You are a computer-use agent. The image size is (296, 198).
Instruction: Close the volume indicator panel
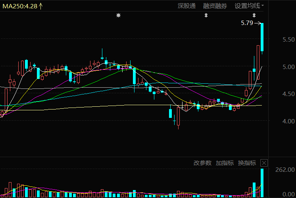264,163
